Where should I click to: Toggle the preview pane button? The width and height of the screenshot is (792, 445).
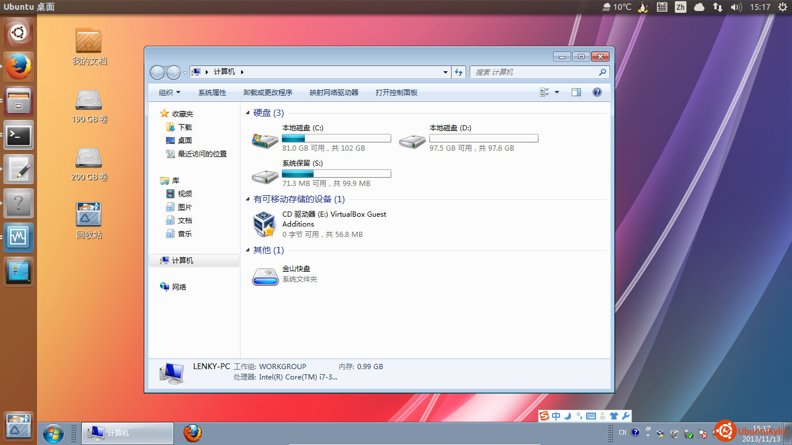tap(576, 92)
